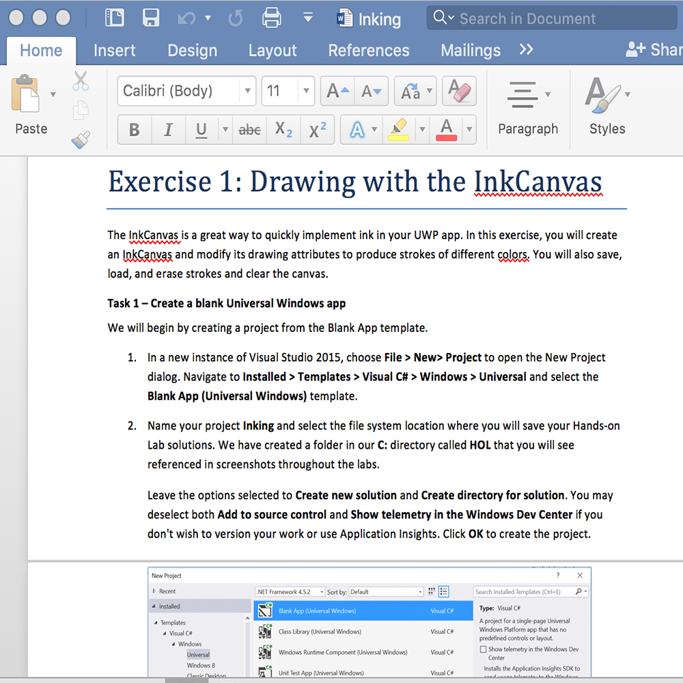Open the font size dropdown arrow
This screenshot has width=683, height=683.
coord(306,91)
